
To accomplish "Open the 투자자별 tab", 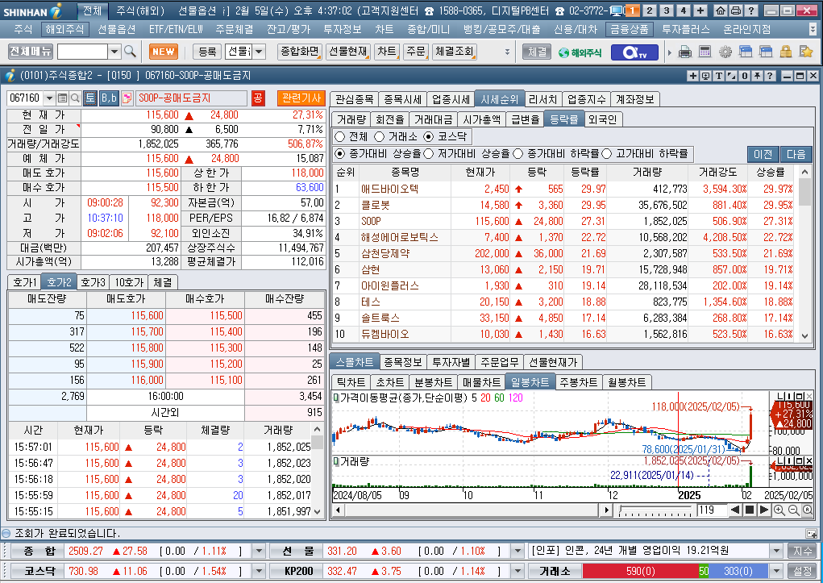I will 451,362.
